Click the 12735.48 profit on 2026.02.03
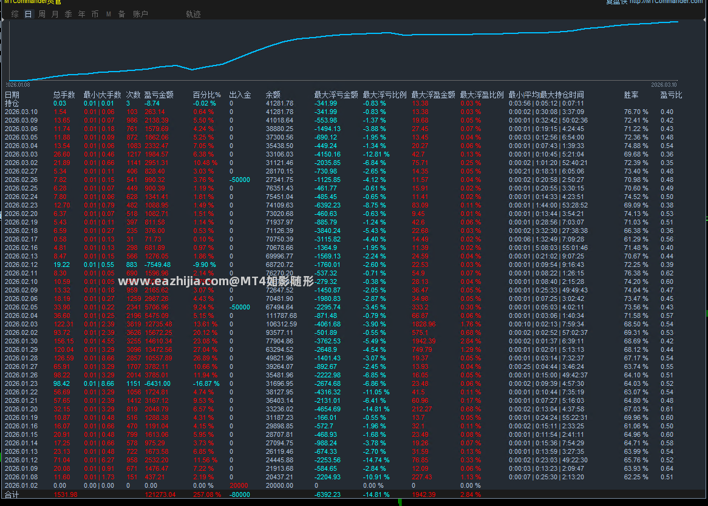Viewport: 708px width, 506px height. [x=158, y=324]
